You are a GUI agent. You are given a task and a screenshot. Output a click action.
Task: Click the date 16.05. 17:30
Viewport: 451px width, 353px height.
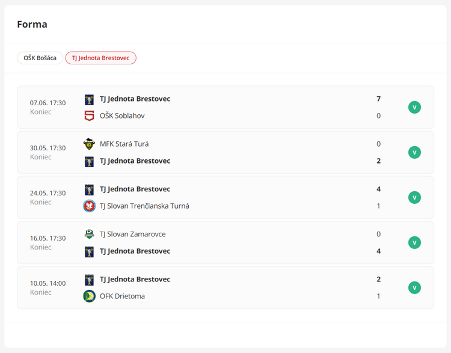[x=48, y=238]
